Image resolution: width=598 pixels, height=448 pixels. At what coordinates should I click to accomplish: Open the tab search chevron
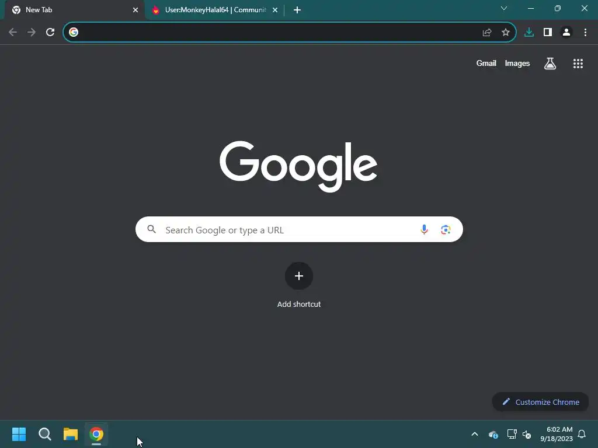pyautogui.click(x=504, y=8)
